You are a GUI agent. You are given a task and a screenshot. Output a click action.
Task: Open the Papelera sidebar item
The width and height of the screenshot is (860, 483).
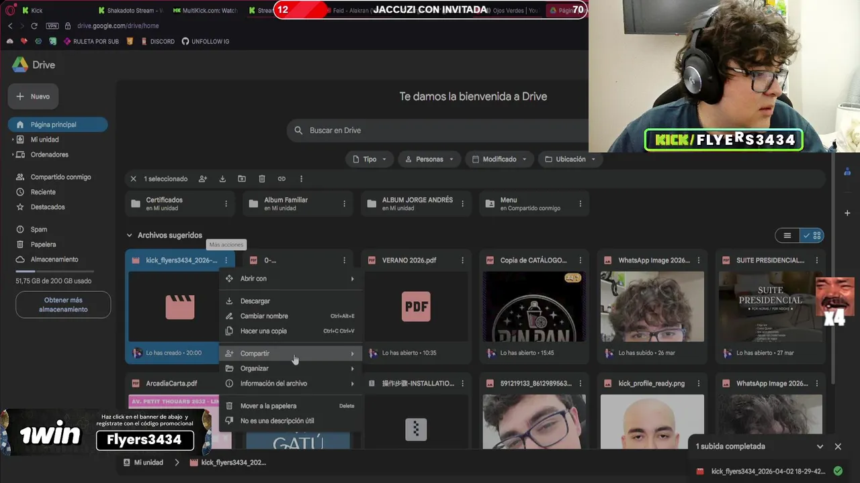click(x=43, y=244)
